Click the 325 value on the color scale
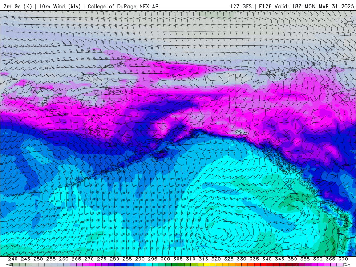Viewport: 356px width, 267px height. click(229, 259)
